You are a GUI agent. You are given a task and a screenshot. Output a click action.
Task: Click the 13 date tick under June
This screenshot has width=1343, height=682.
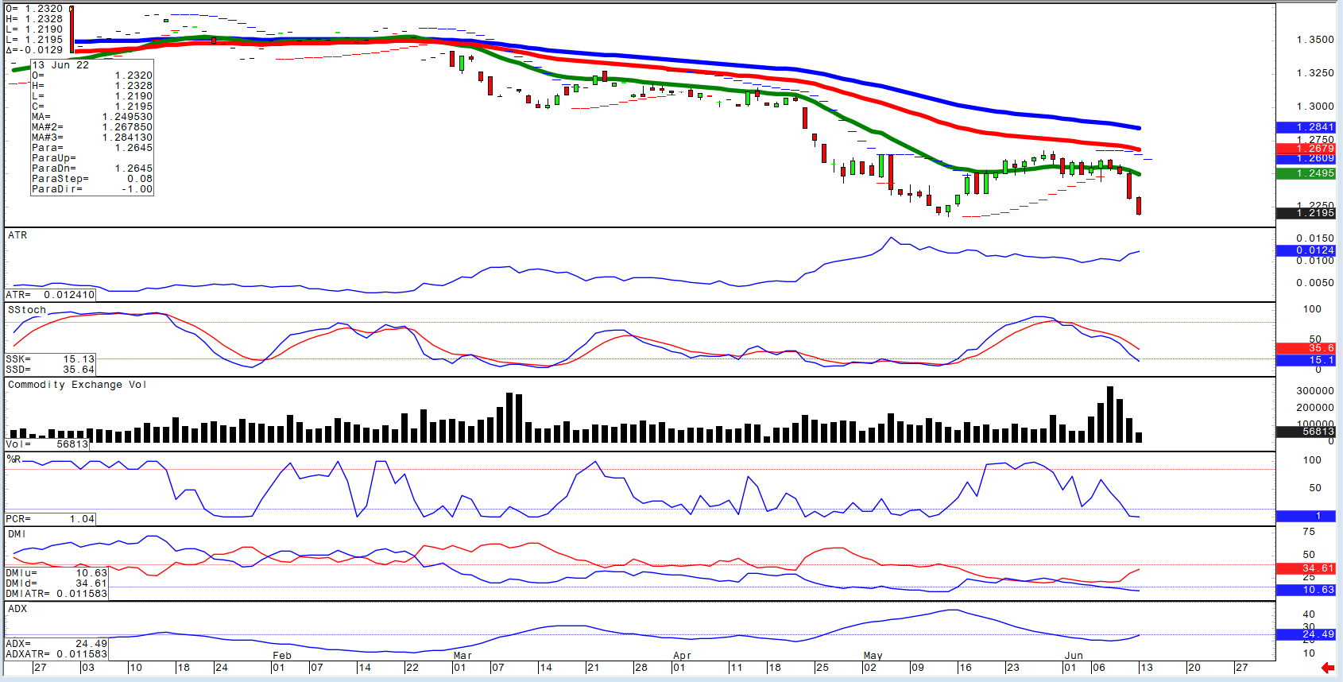point(1146,668)
